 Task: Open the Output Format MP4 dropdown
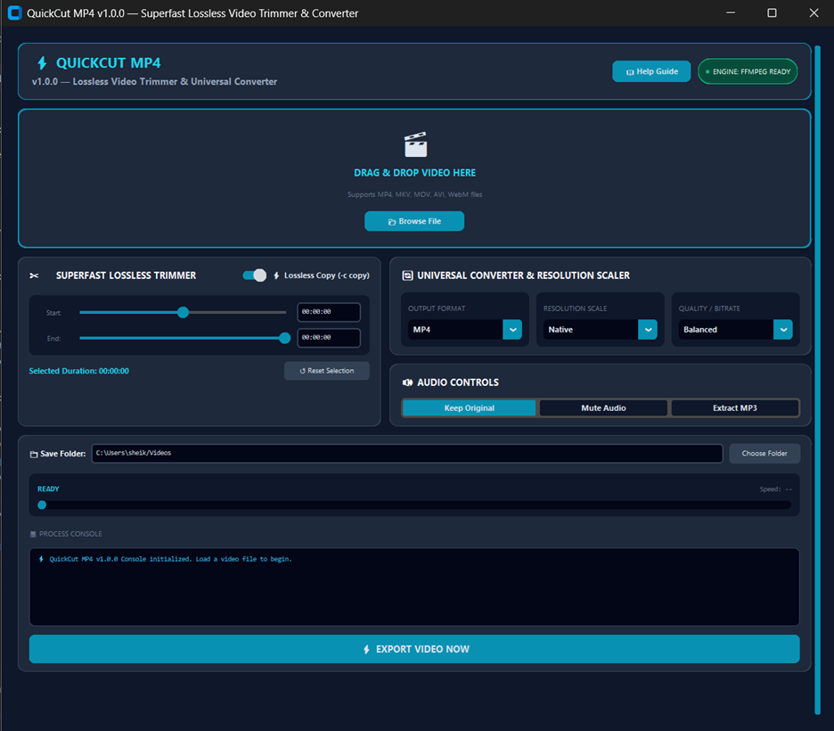coord(464,329)
